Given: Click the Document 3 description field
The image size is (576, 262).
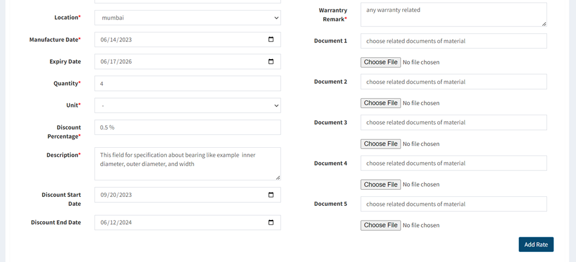Looking at the screenshot, I should (x=454, y=122).
